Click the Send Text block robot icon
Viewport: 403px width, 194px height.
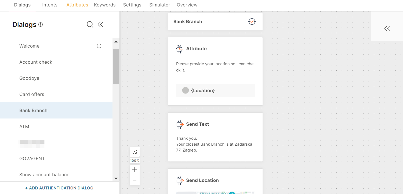pos(179,124)
